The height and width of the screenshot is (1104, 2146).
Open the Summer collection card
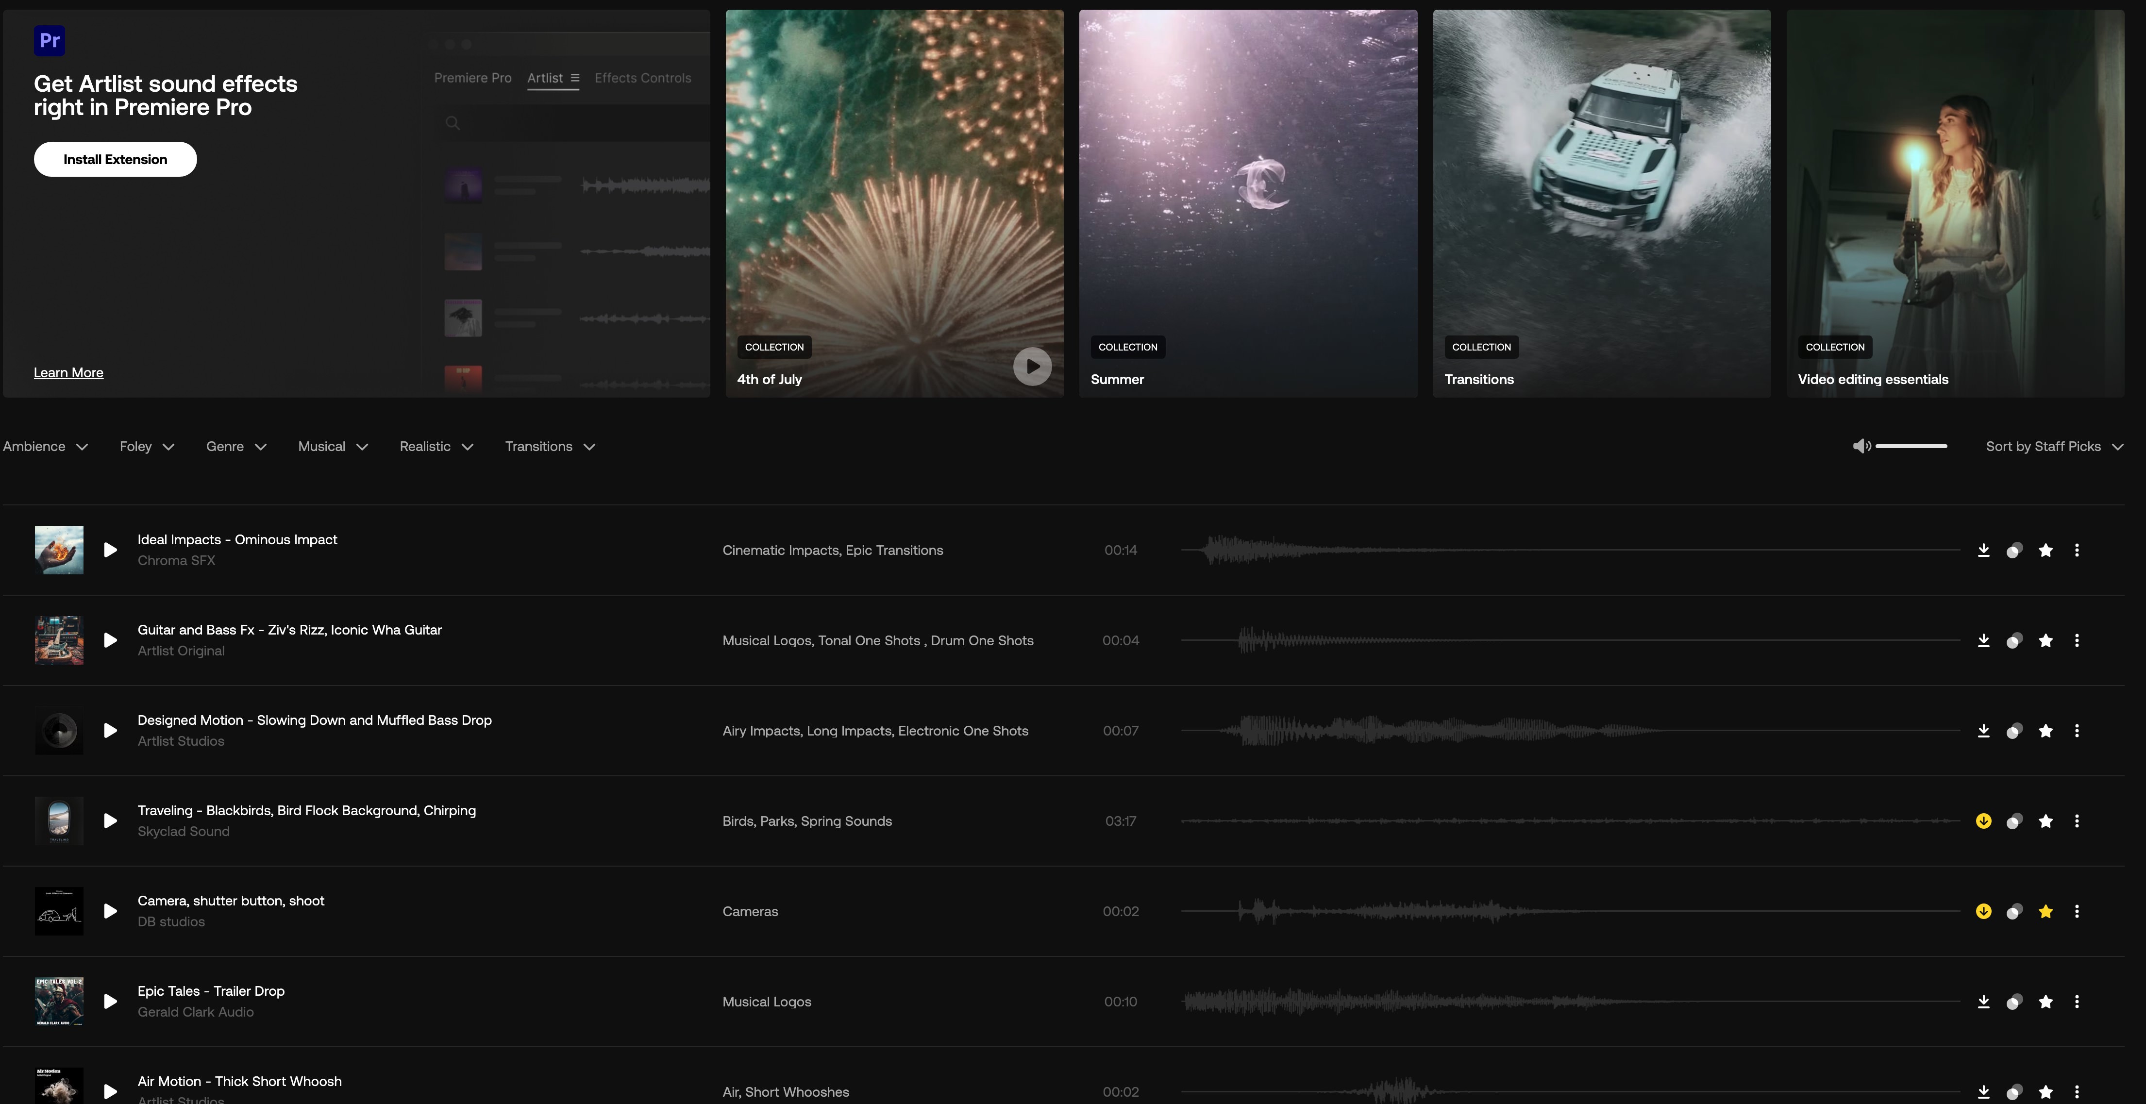(1248, 203)
